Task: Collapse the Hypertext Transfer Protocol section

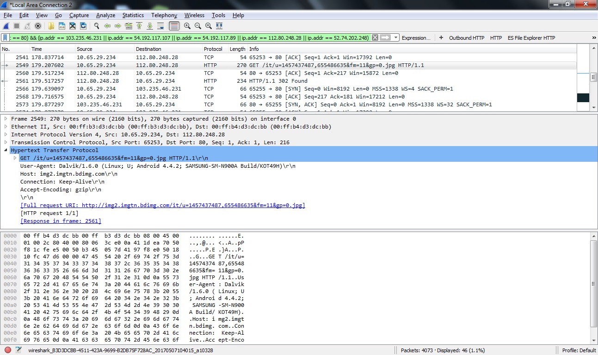Action: [6, 150]
